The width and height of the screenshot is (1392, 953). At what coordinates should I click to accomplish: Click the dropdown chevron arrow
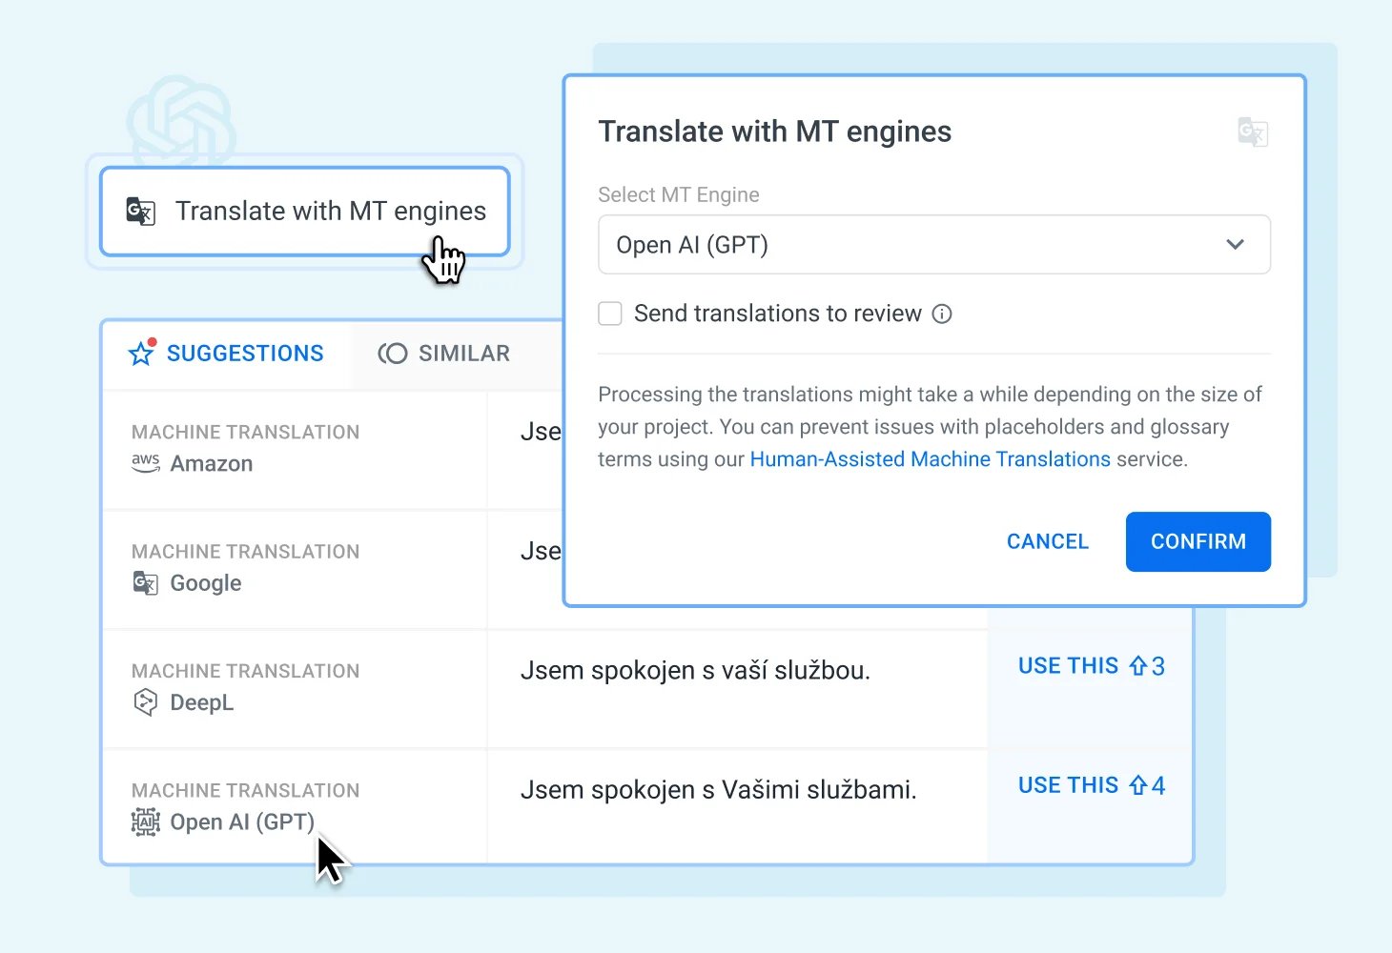tap(1235, 245)
